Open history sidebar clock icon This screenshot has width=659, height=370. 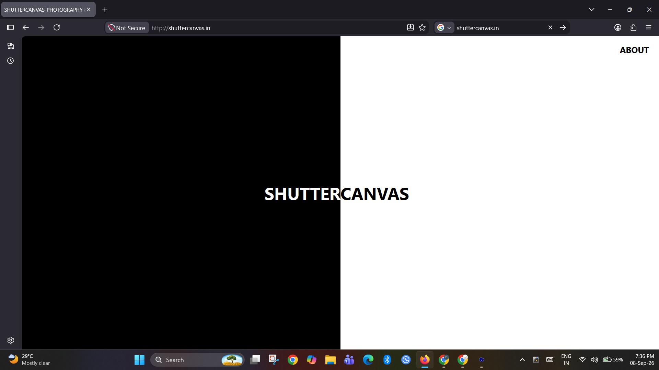pos(11,61)
